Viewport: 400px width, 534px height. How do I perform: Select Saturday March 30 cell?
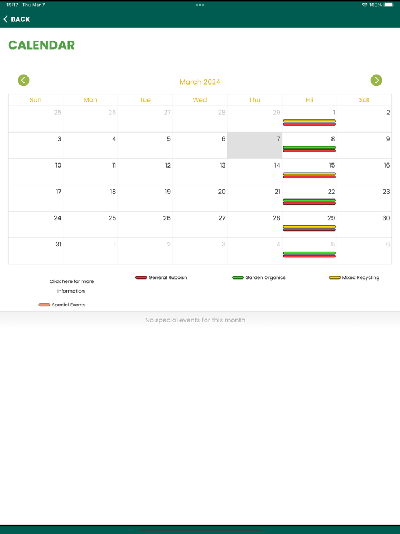(x=364, y=225)
